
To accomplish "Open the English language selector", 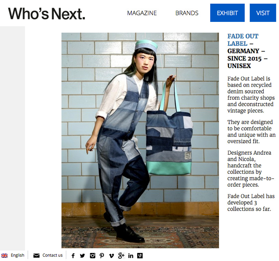I will 17,255.
